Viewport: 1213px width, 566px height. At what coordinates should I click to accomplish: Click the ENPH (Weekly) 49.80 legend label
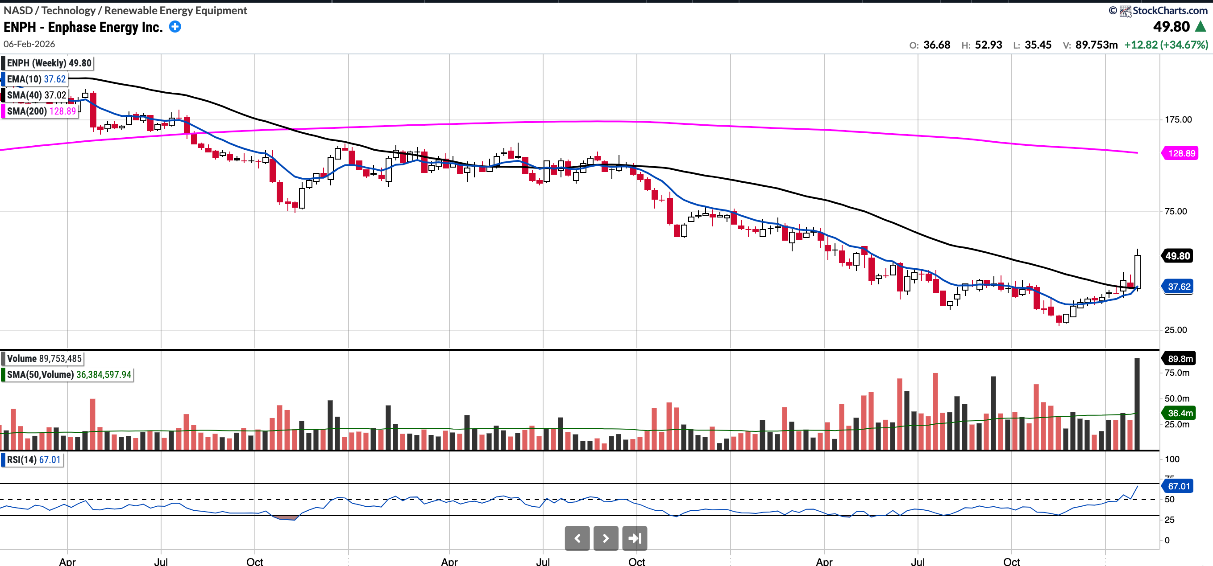click(49, 63)
